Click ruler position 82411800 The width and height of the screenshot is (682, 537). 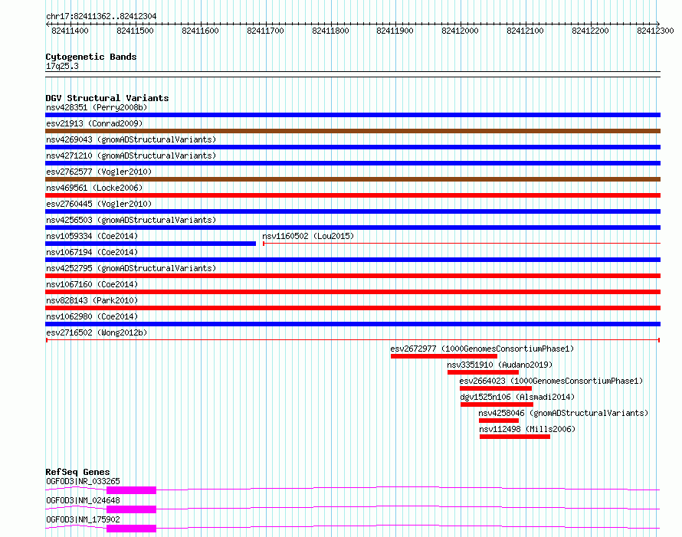[x=330, y=31]
